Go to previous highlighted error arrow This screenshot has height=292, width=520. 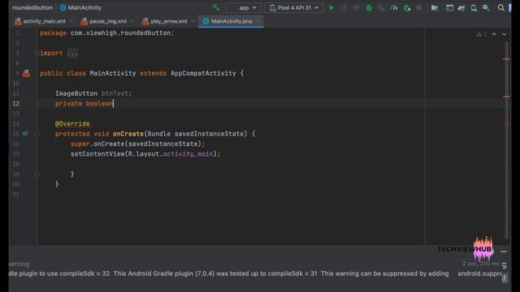494,34
